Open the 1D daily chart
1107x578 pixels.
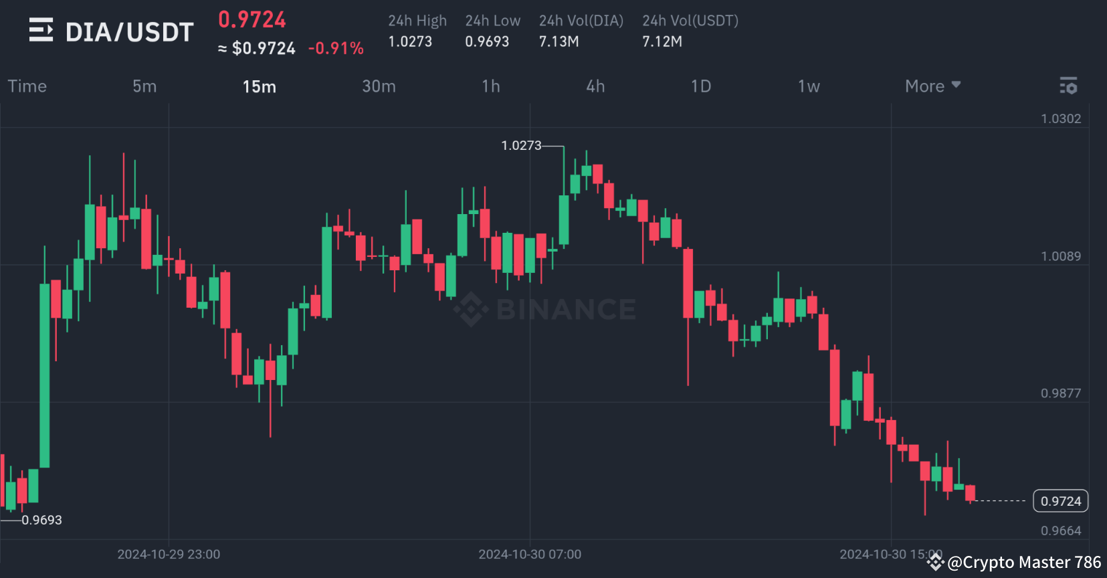pos(701,86)
